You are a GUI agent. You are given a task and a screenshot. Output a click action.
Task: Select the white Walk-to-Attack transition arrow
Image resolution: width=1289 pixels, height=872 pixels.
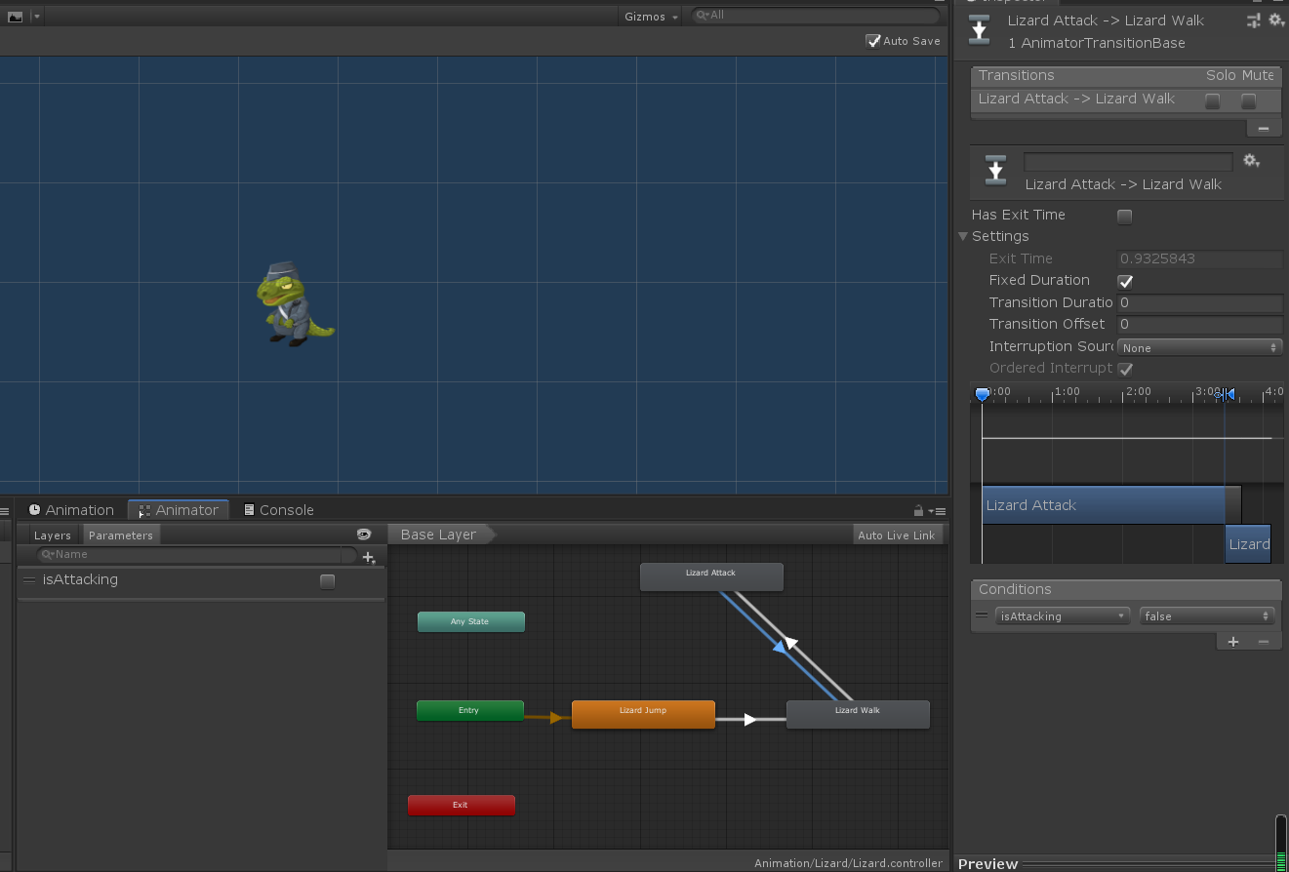click(793, 644)
